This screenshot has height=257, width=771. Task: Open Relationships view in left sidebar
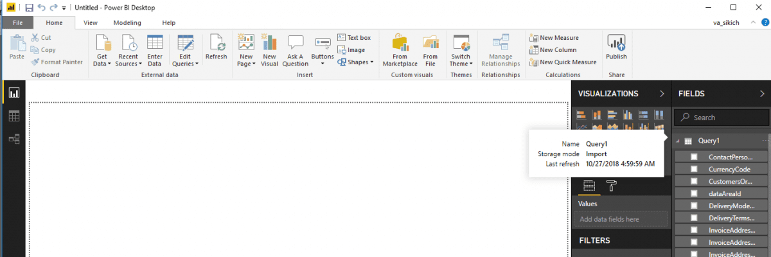[13, 139]
